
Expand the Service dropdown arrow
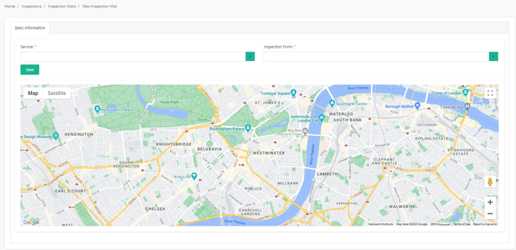(x=250, y=57)
